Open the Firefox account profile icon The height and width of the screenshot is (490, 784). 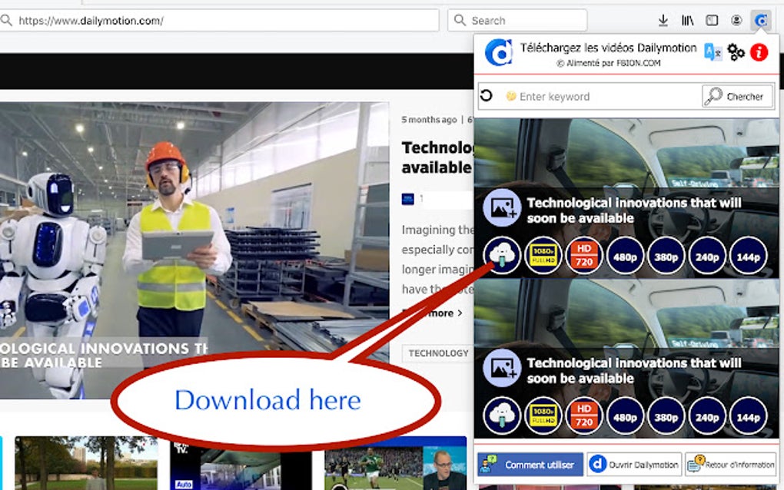[x=736, y=21]
